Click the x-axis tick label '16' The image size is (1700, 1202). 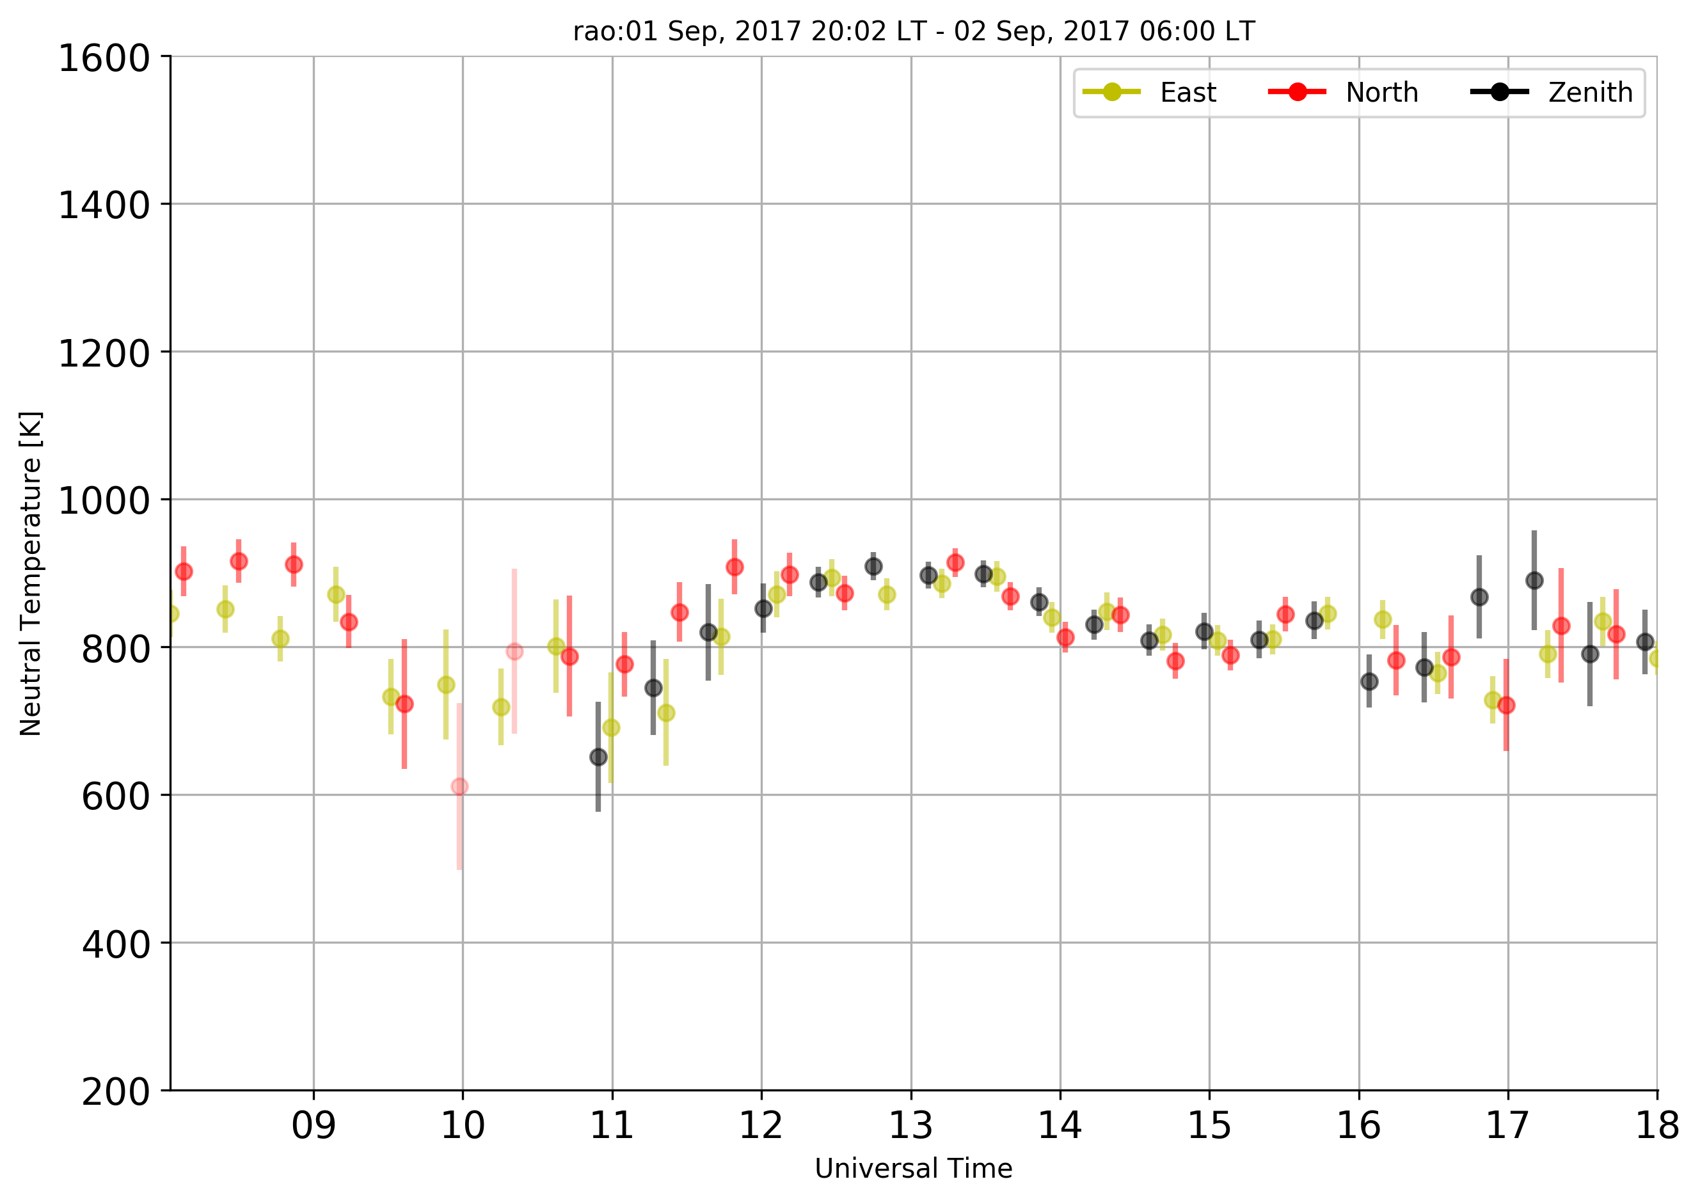point(1359,1127)
